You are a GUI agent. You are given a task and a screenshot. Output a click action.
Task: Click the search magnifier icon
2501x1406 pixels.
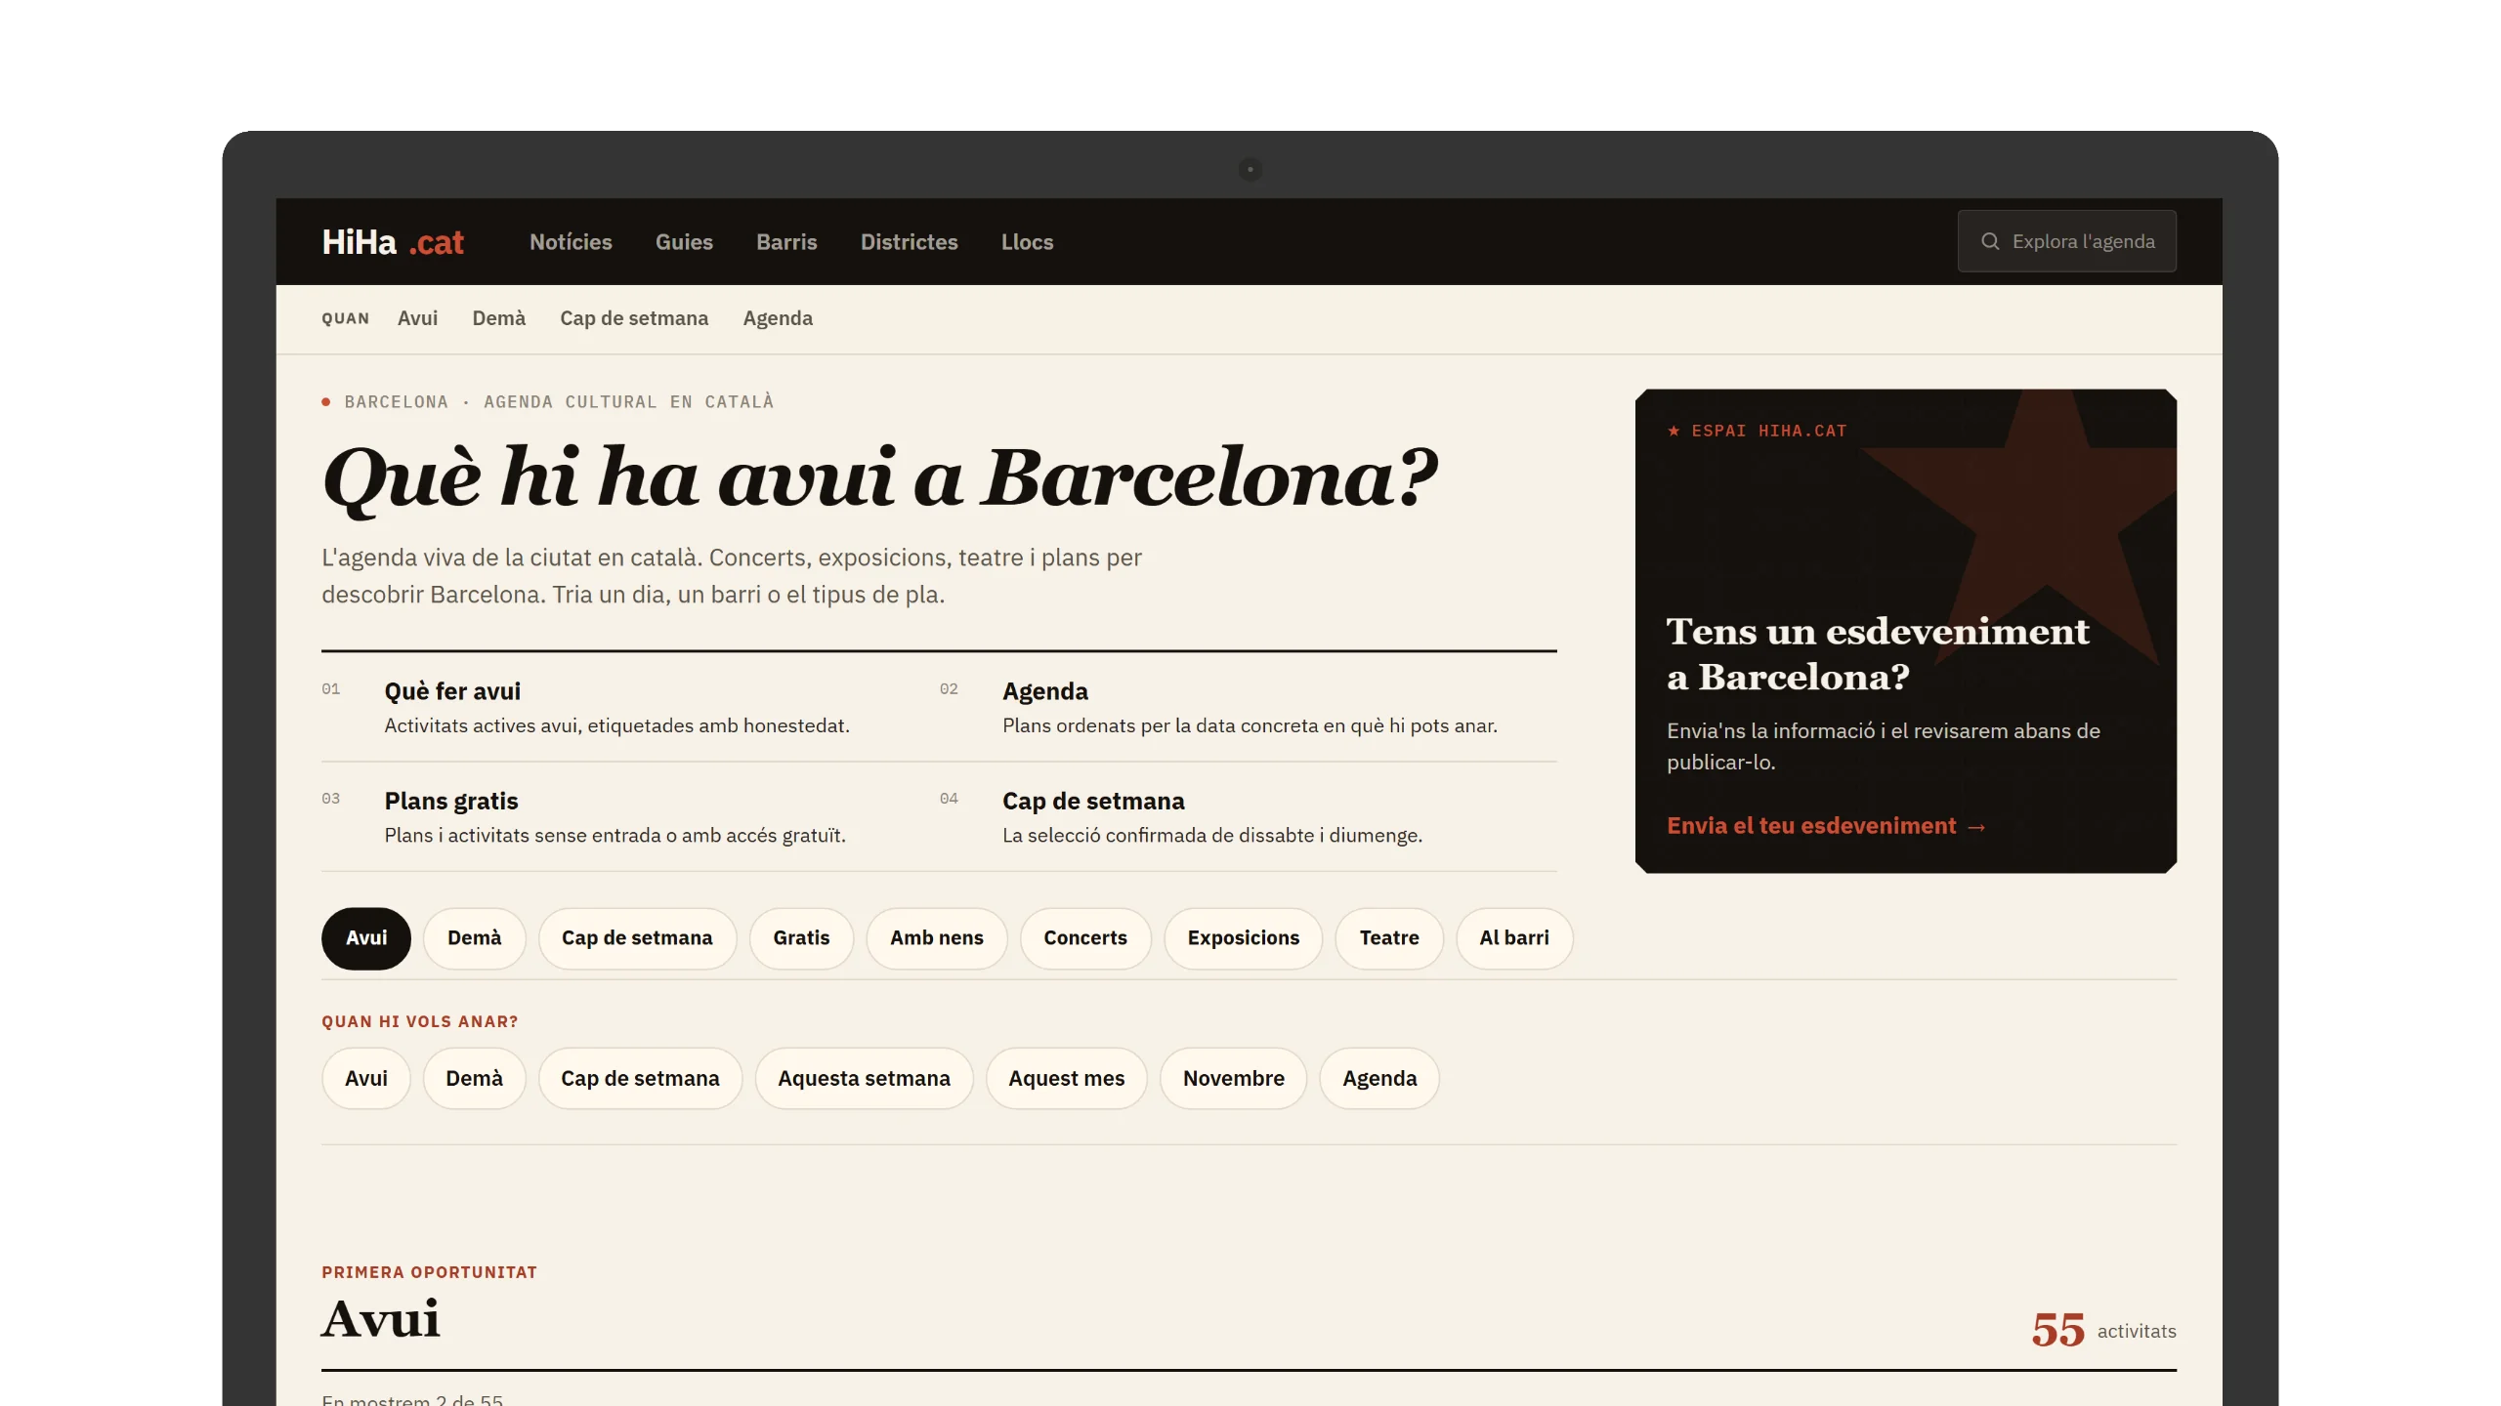click(1989, 241)
